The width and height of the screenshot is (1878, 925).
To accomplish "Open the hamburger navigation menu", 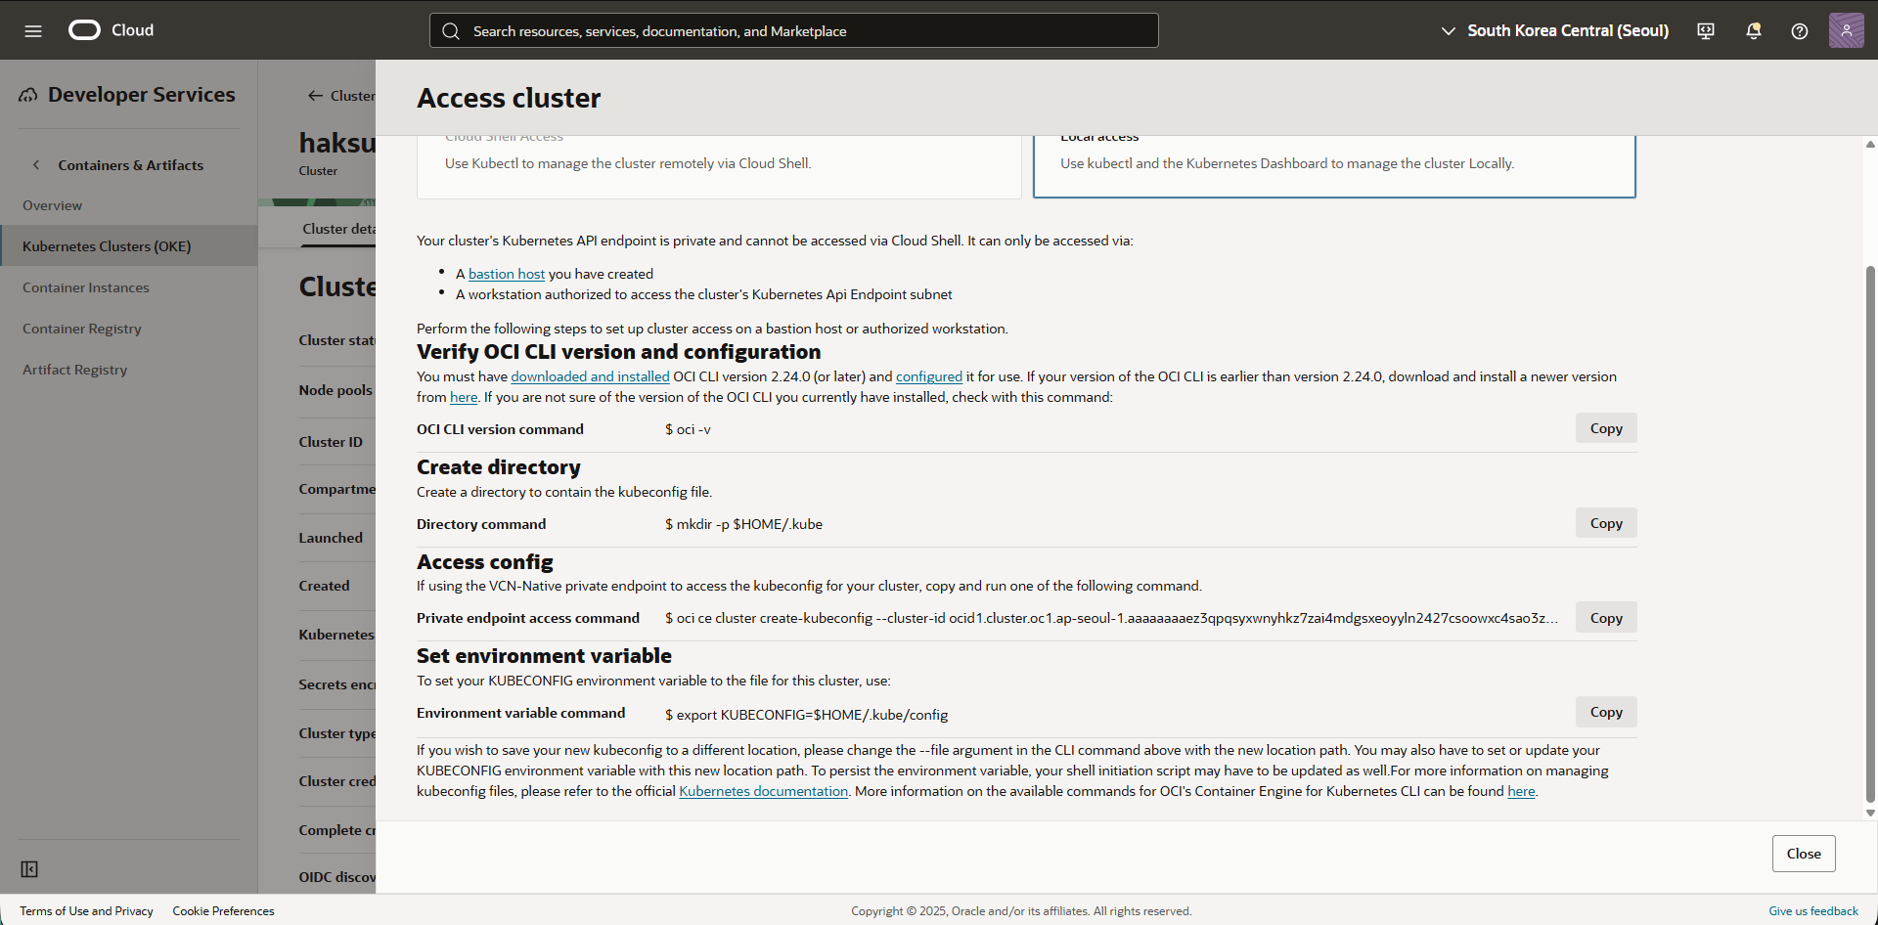I will 32,30.
